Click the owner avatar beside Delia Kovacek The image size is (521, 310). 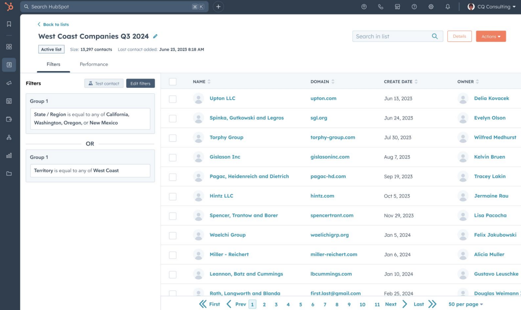point(463,98)
